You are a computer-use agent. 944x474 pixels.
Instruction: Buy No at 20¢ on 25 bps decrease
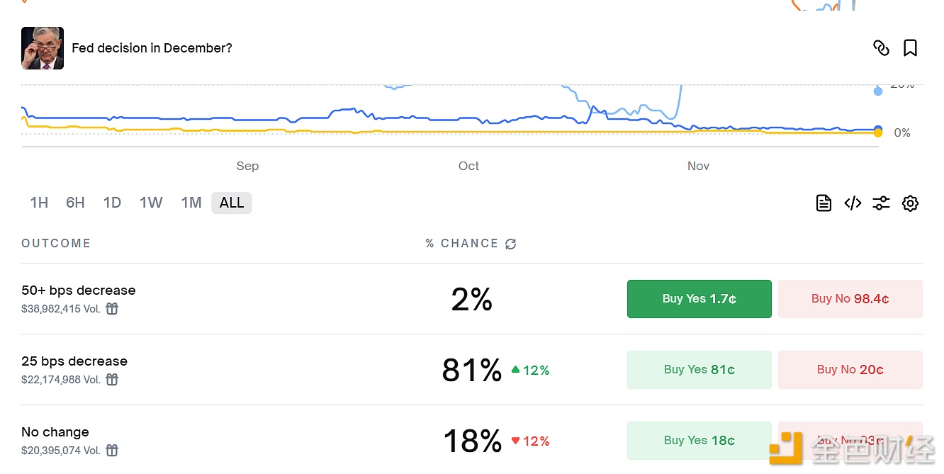pos(850,369)
